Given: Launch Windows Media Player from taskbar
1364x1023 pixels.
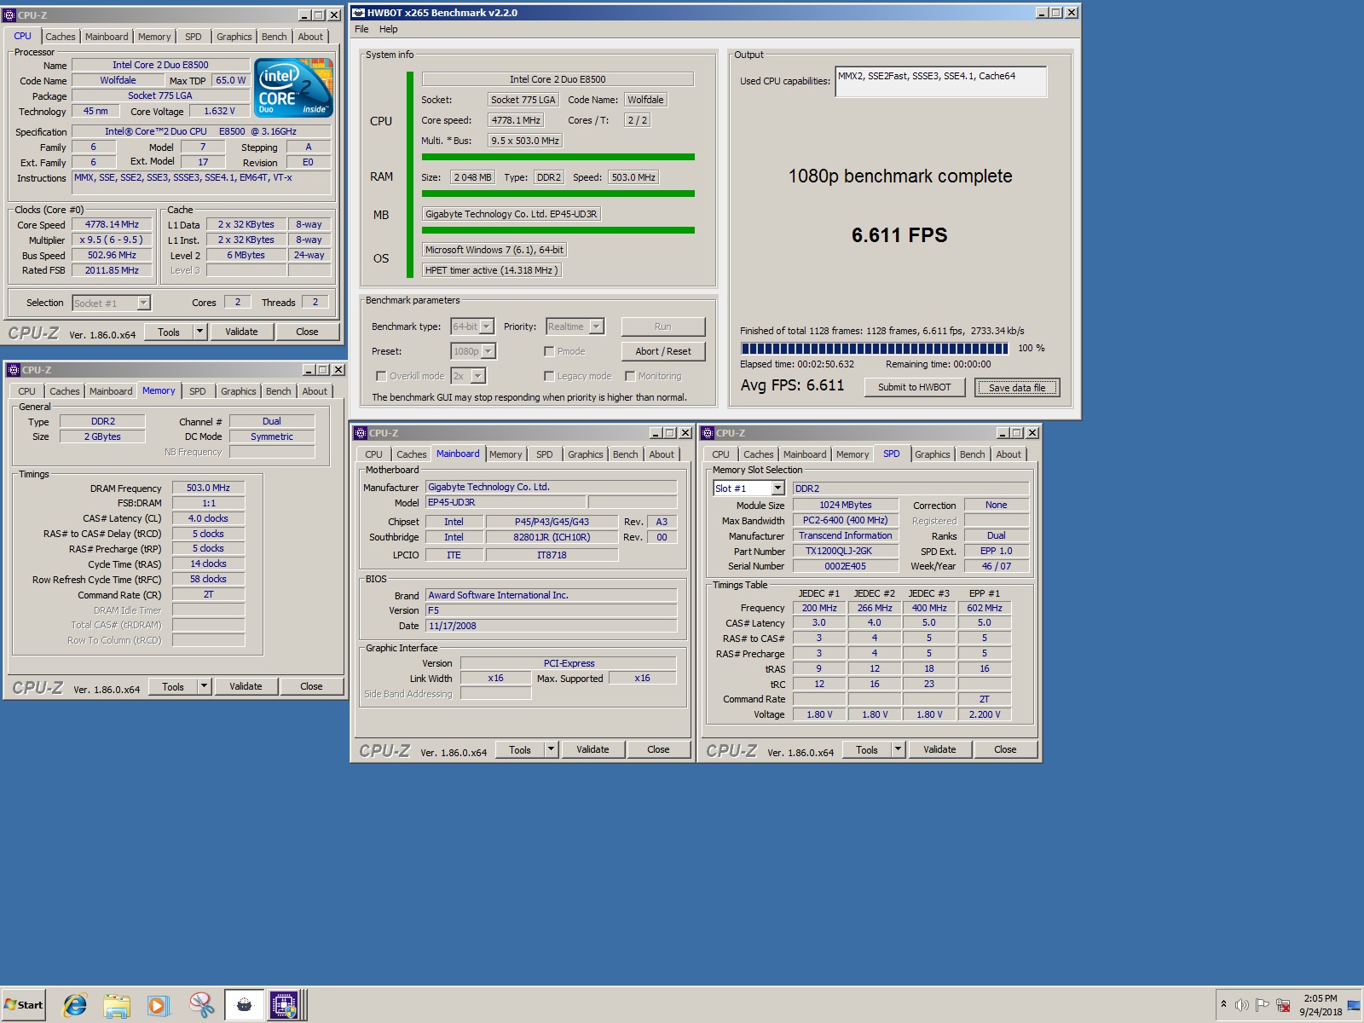Looking at the screenshot, I should pyautogui.click(x=159, y=1006).
